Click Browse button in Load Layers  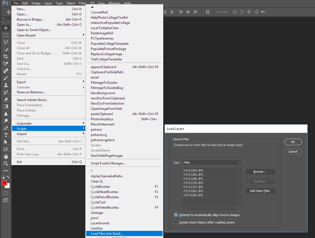(260, 172)
